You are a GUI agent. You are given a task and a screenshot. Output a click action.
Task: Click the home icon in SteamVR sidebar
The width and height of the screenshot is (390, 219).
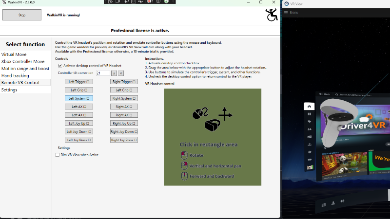point(308,106)
